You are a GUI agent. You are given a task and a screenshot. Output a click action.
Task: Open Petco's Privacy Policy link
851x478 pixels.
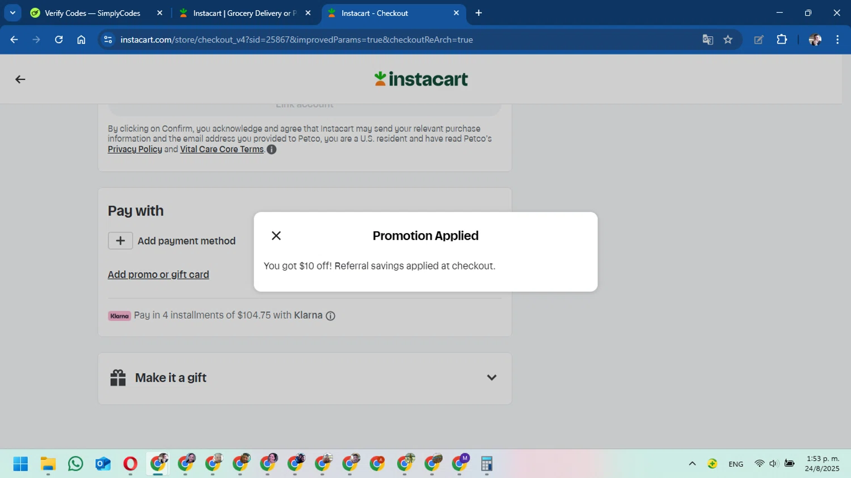135,149
